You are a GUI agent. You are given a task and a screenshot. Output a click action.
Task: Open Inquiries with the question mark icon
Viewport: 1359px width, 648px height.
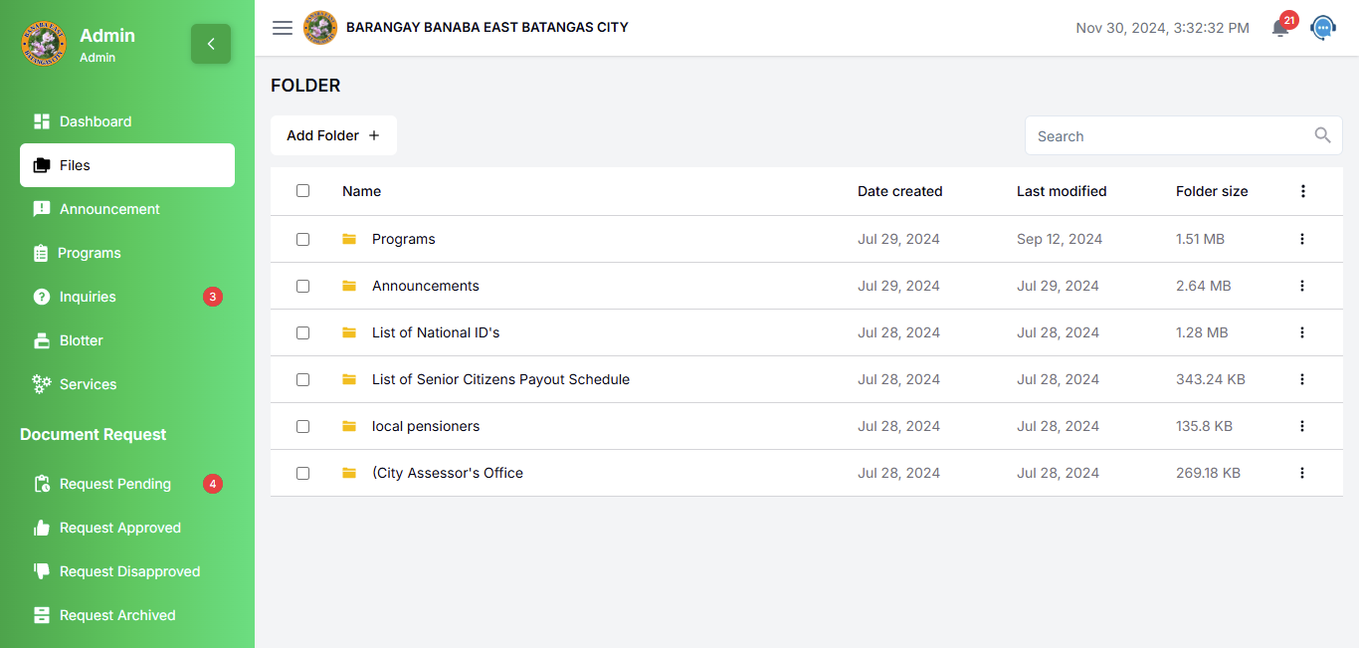[x=41, y=296]
